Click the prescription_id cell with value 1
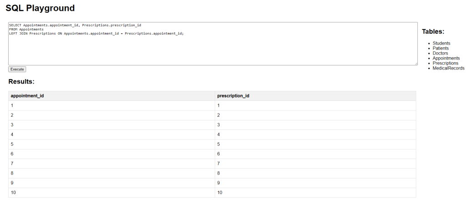466x209 pixels. click(x=315, y=106)
